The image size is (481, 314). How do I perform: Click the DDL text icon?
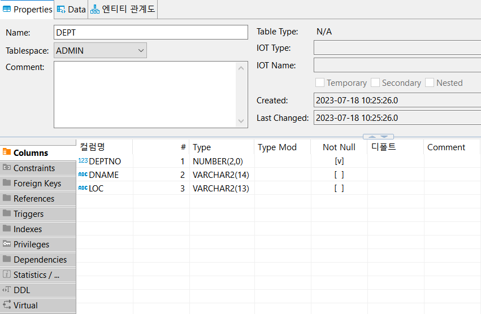tap(6, 289)
